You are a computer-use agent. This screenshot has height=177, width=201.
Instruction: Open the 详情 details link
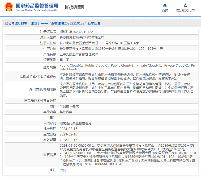click(63, 170)
